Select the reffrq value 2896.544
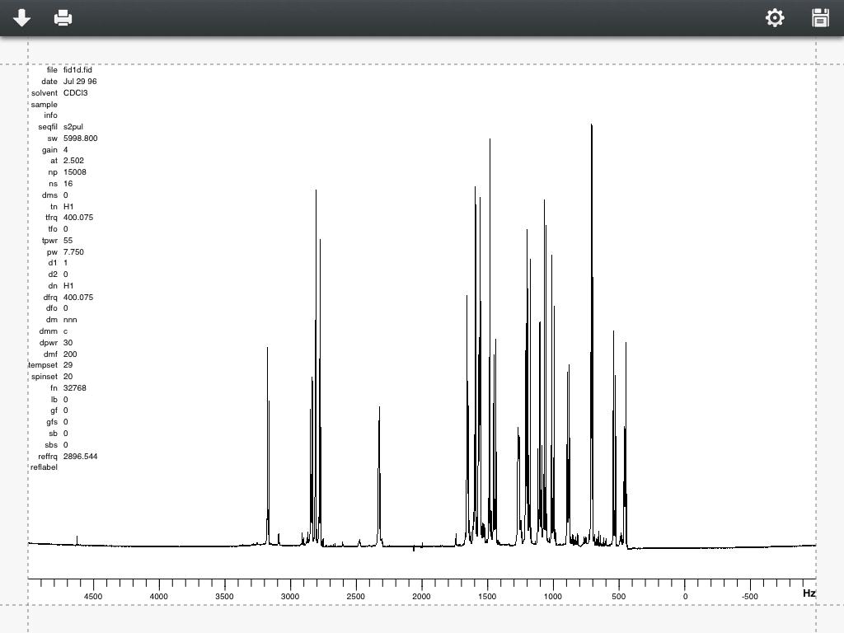844x633 pixels. click(x=80, y=457)
